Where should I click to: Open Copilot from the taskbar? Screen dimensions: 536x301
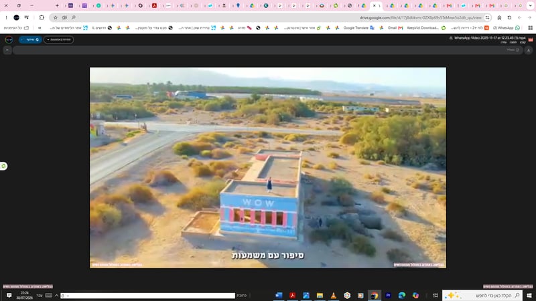point(415,295)
